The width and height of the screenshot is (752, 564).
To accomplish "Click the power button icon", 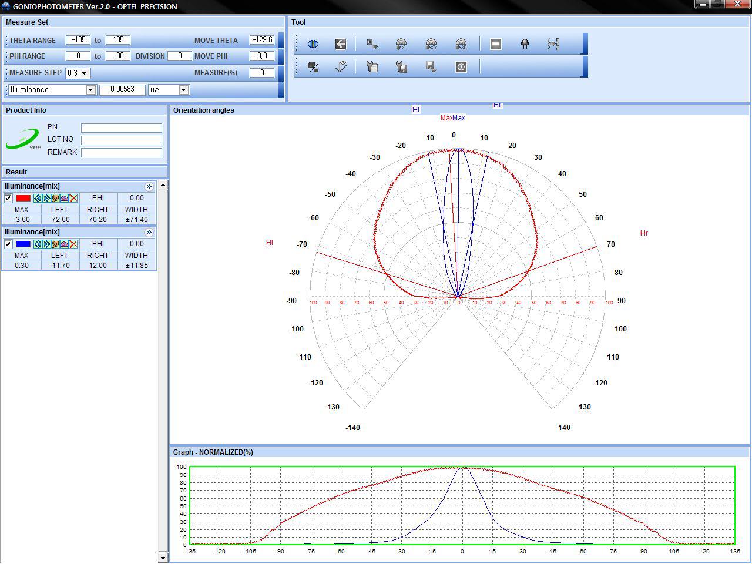I will (461, 67).
